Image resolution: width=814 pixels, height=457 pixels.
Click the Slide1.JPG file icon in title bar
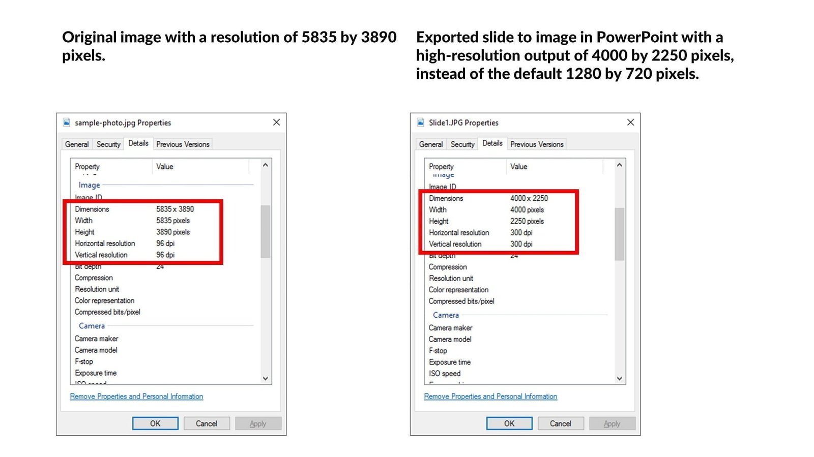tap(421, 123)
